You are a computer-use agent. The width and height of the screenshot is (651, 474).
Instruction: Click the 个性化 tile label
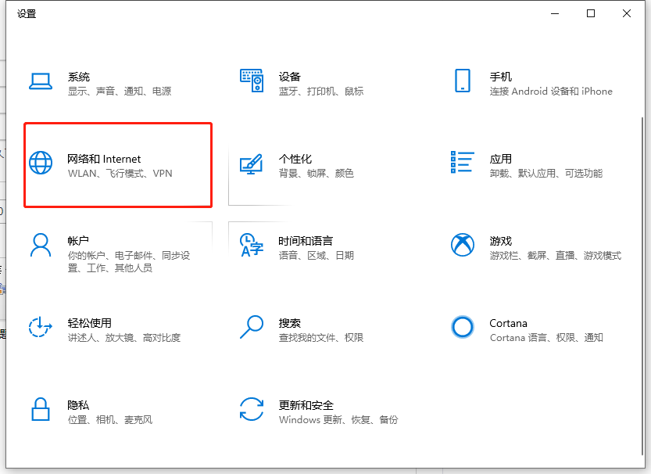(x=295, y=157)
